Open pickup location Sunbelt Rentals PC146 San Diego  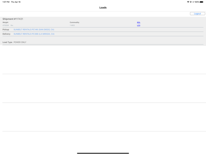coord(34,30)
